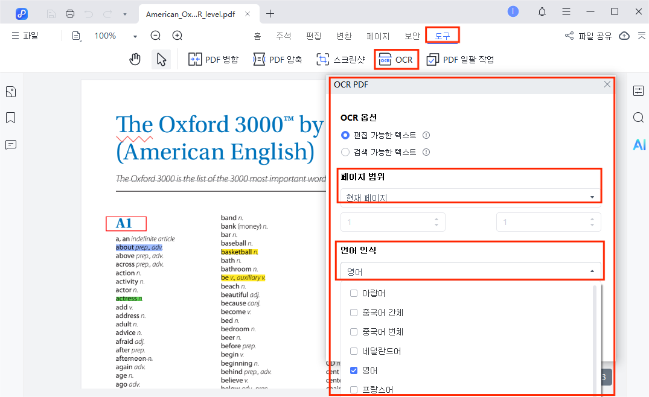The image size is (649, 397).
Task: Uncheck the 영어 language checkbox
Action: [x=354, y=370]
